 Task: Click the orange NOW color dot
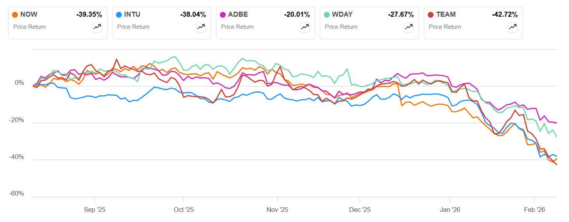point(15,15)
